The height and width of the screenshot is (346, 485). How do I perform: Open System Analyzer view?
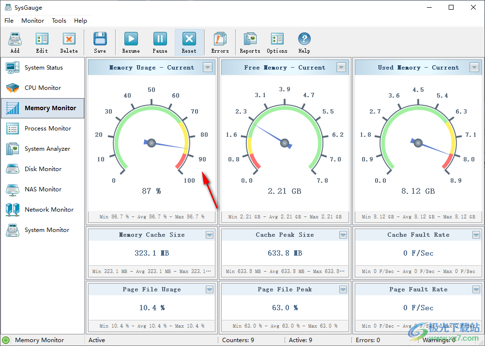click(x=43, y=149)
